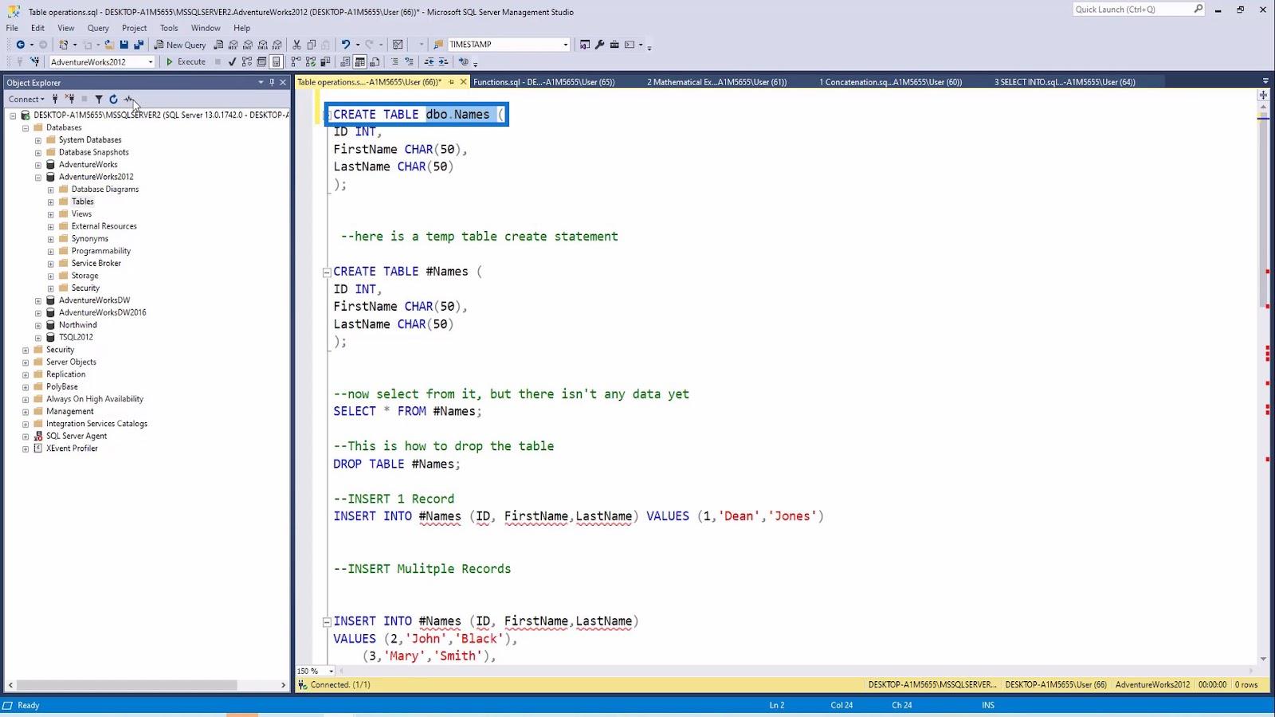
Task: Toggle Include Client Statistics
Action: tap(325, 61)
